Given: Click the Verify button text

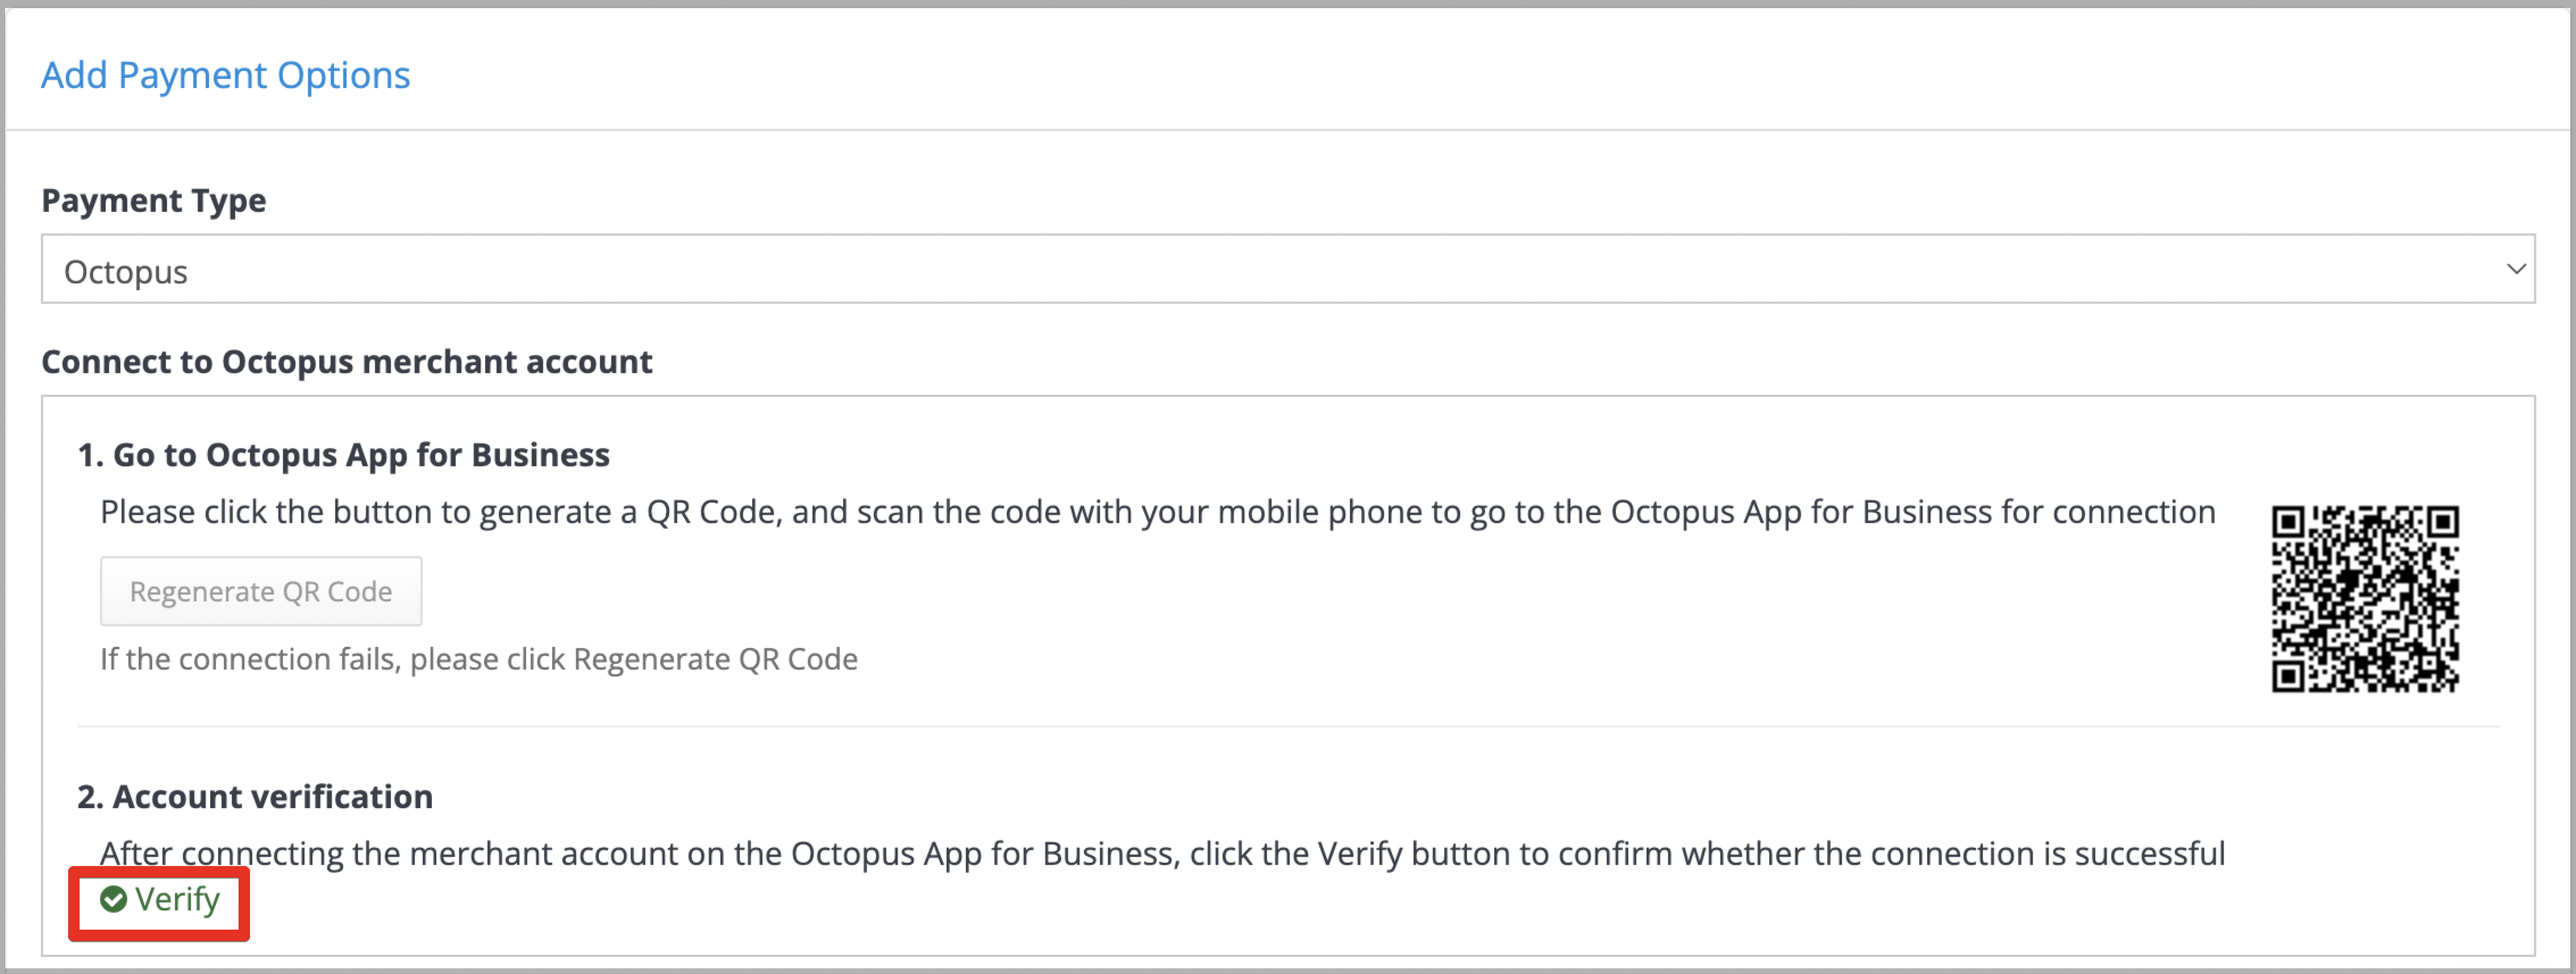Looking at the screenshot, I should [177, 900].
